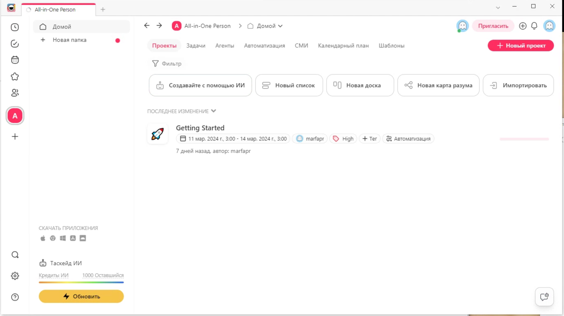564x316 pixels.
Task: Open the tab list chevron in title bar
Action: [498, 8]
